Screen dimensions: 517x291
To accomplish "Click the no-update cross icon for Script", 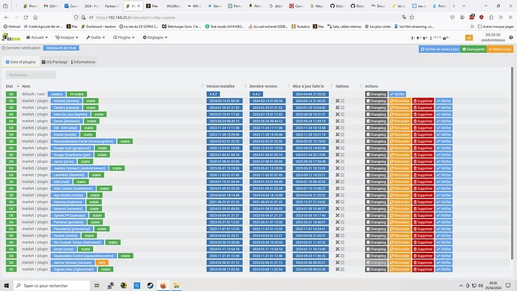I will (x=337, y=249).
